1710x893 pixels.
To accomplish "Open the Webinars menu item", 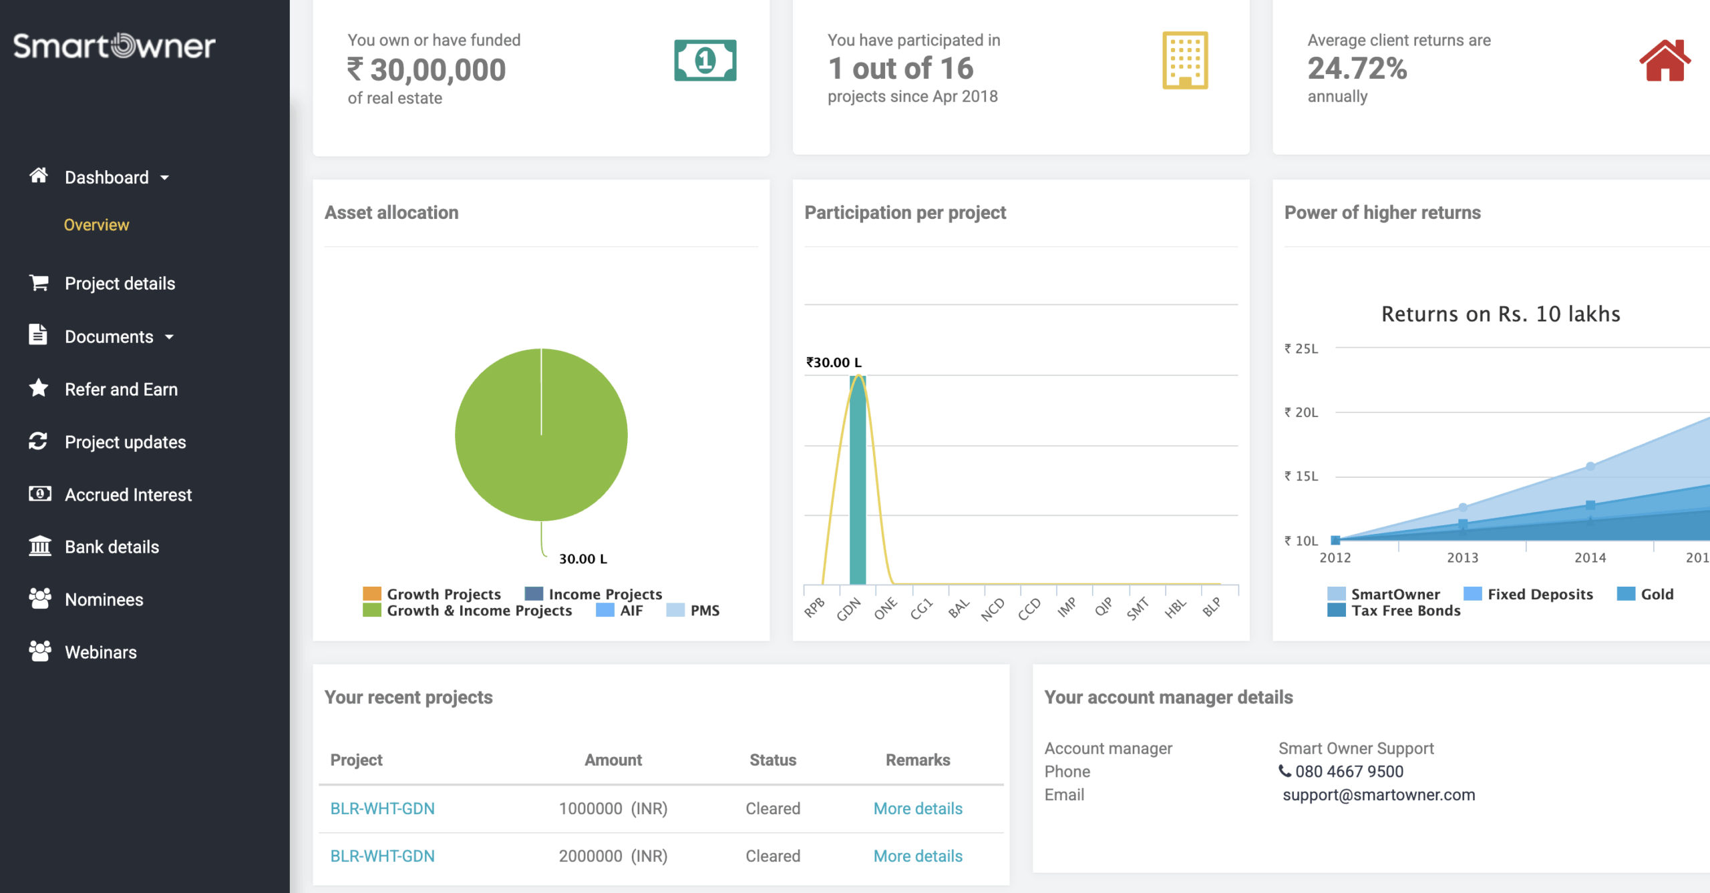I will pyautogui.click(x=100, y=652).
